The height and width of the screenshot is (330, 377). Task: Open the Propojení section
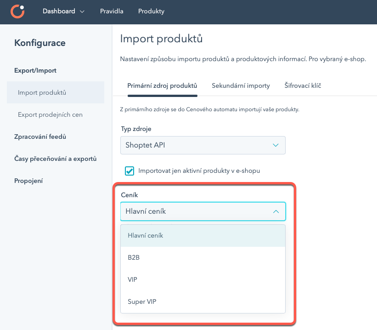(28, 181)
